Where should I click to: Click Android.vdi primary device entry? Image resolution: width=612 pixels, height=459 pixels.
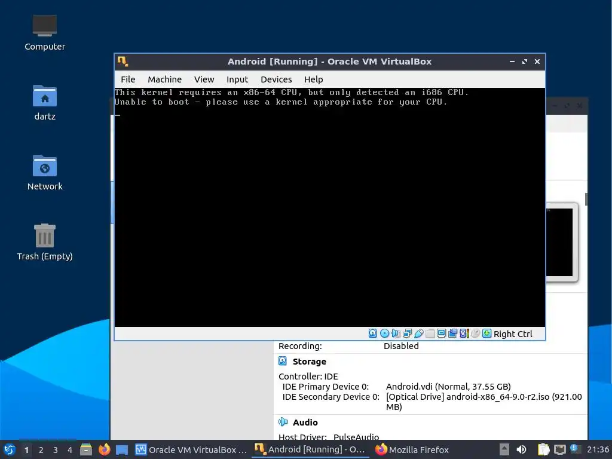(448, 387)
